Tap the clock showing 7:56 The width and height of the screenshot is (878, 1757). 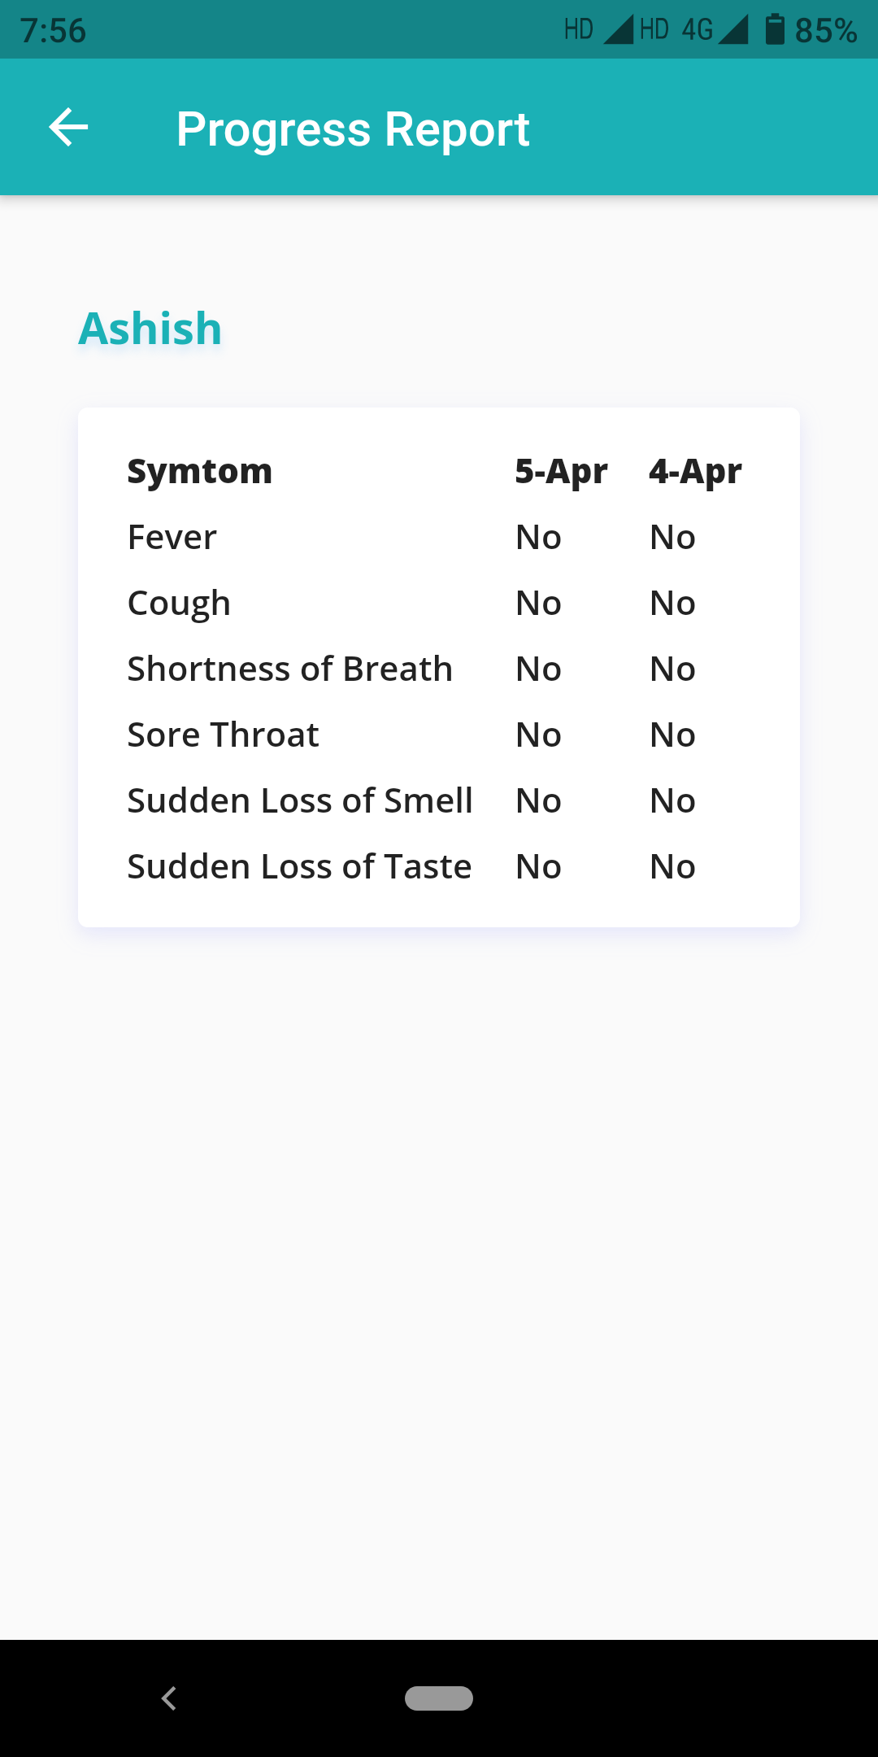[53, 31]
